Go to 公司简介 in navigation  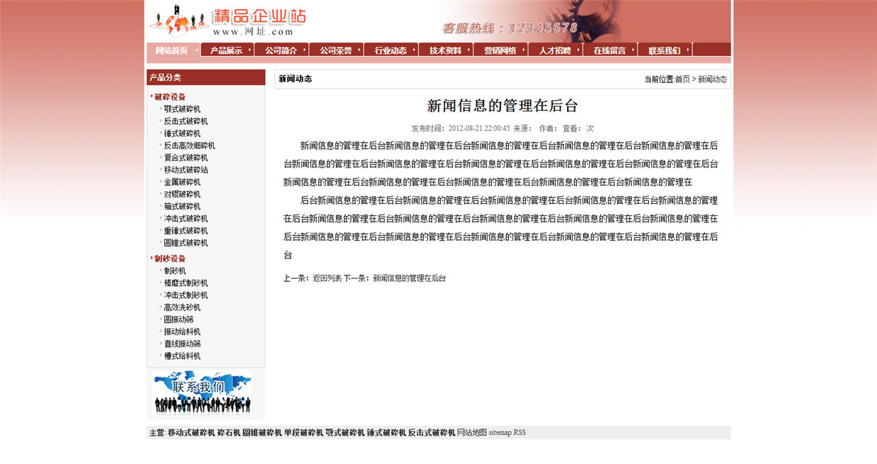click(x=282, y=50)
